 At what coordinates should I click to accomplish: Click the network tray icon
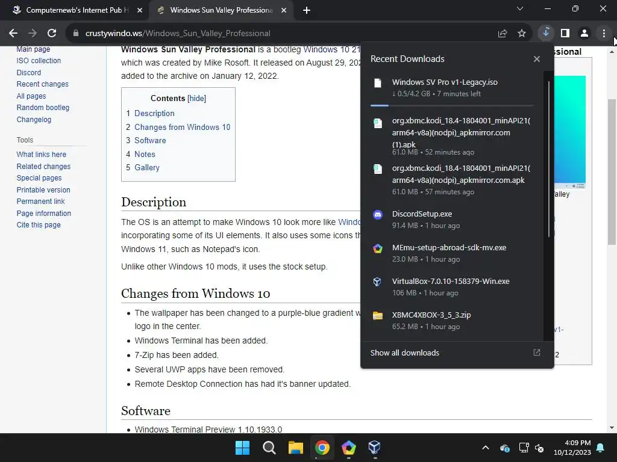point(524,448)
